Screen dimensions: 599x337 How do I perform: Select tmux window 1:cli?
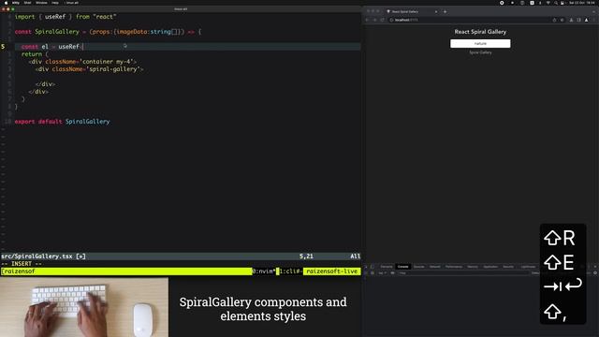click(x=290, y=271)
